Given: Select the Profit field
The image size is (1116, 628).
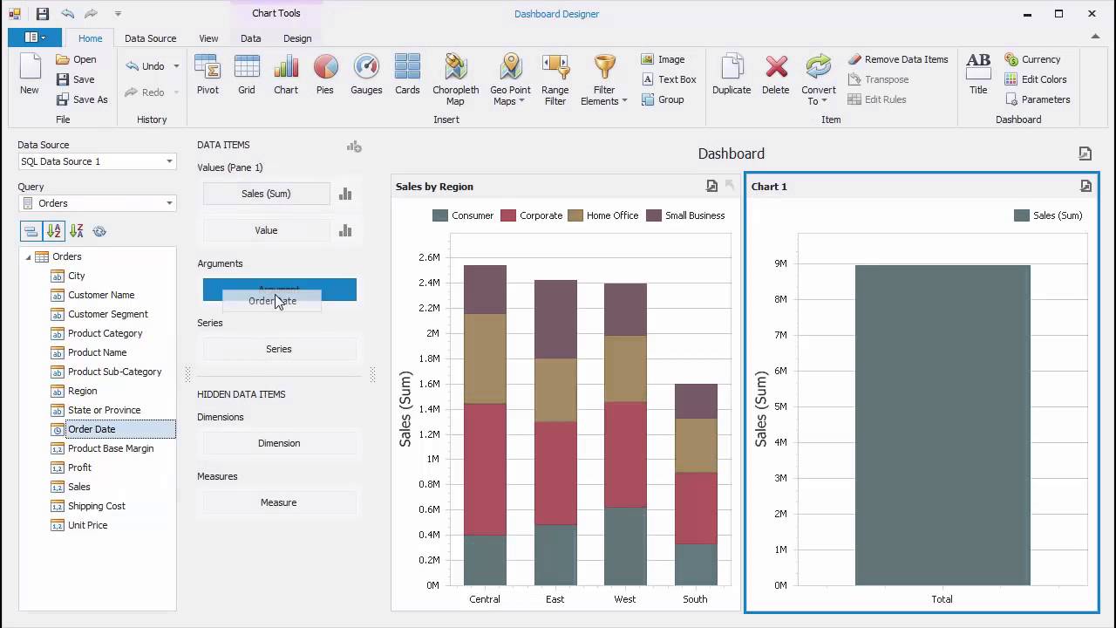Looking at the screenshot, I should pyautogui.click(x=79, y=468).
